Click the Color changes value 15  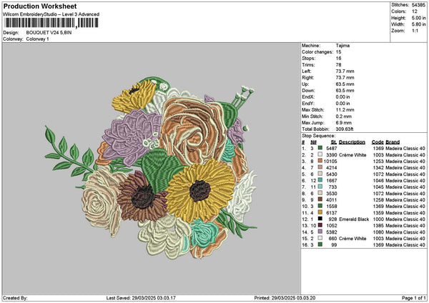[x=338, y=52]
